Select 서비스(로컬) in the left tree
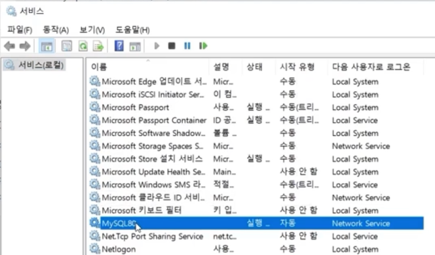Image resolution: width=435 pixels, height=255 pixels. (x=34, y=65)
